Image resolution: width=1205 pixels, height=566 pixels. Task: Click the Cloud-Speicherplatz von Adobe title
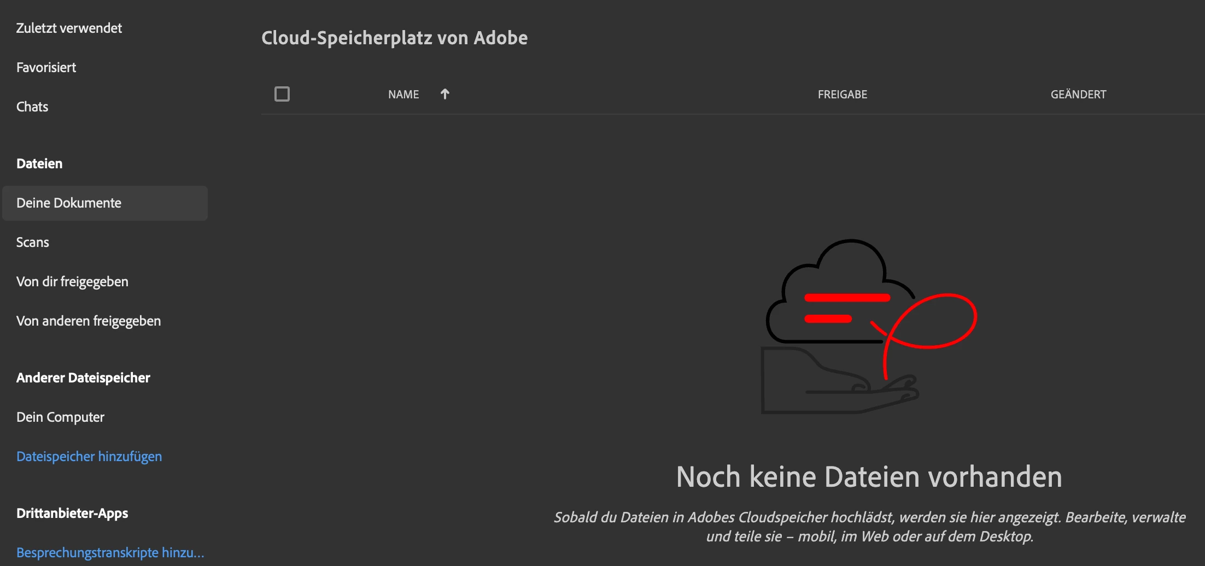tap(394, 38)
